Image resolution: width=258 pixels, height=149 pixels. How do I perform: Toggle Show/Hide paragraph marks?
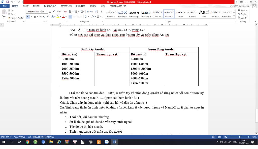102,12
